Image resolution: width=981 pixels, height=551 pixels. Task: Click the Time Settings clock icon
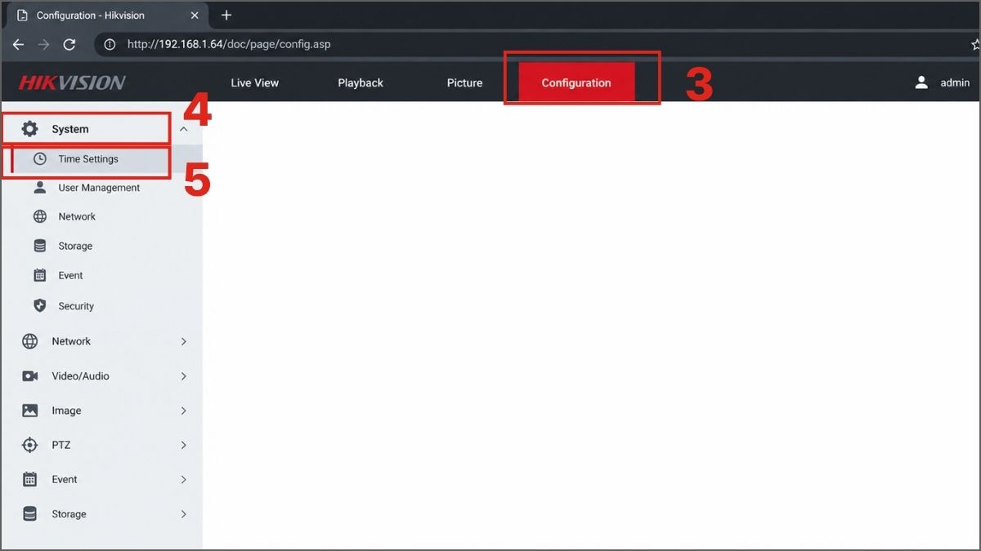40,159
